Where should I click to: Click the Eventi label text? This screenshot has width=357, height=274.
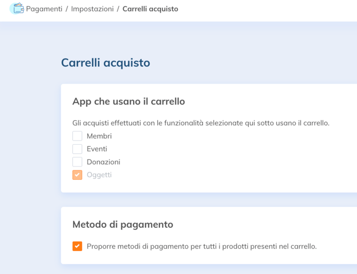pyautogui.click(x=97, y=149)
